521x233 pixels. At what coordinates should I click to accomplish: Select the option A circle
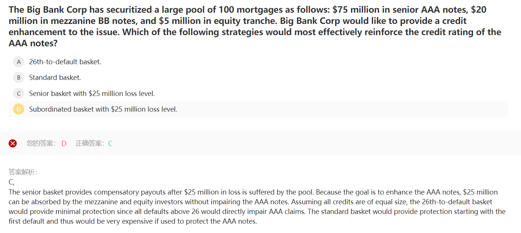coord(19,62)
